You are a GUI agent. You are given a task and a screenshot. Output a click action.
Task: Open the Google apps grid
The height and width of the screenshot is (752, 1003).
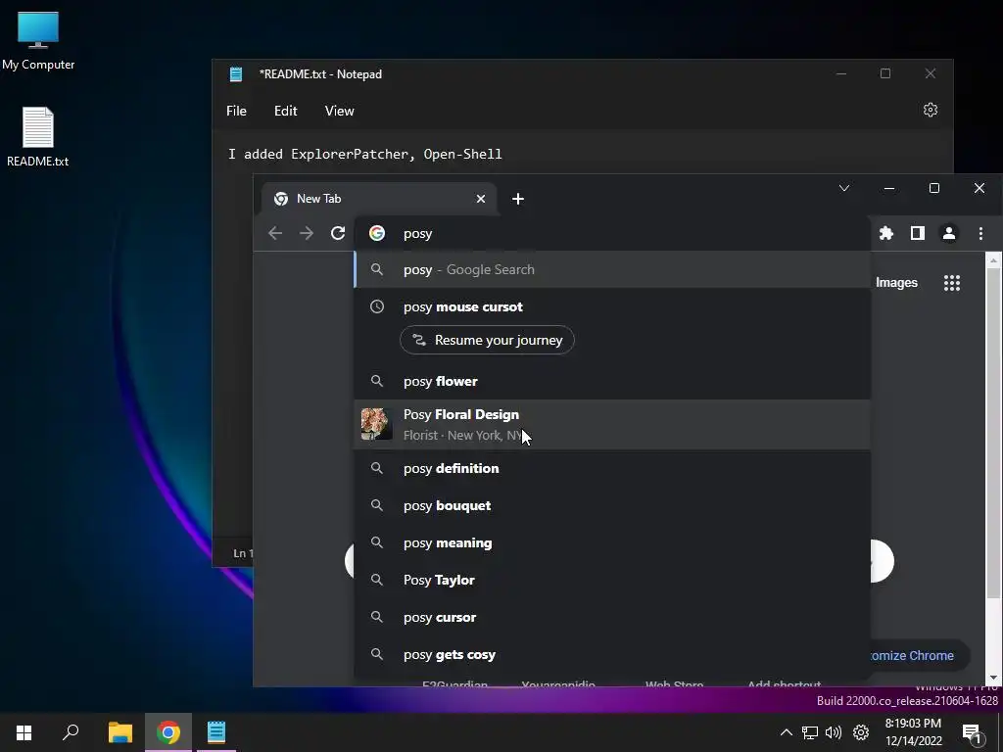(x=952, y=283)
